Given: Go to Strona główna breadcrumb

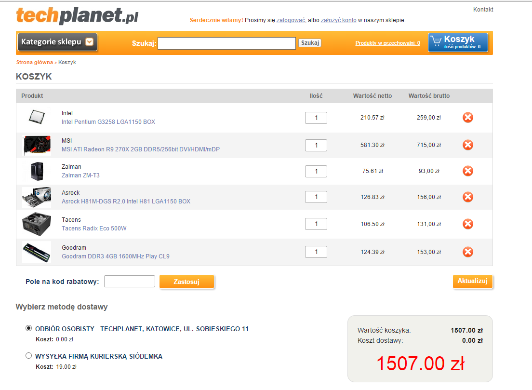Looking at the screenshot, I should click(x=35, y=63).
